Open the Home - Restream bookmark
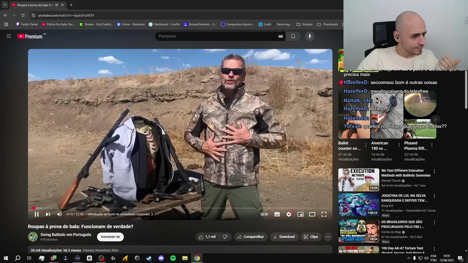This screenshot has height=263, width=468. pyautogui.click(x=131, y=24)
